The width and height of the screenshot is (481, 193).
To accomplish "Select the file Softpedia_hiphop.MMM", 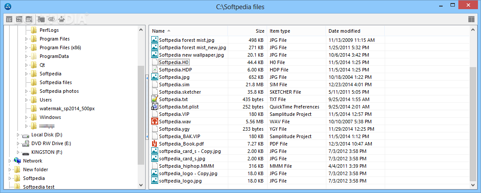I will (x=186, y=166).
